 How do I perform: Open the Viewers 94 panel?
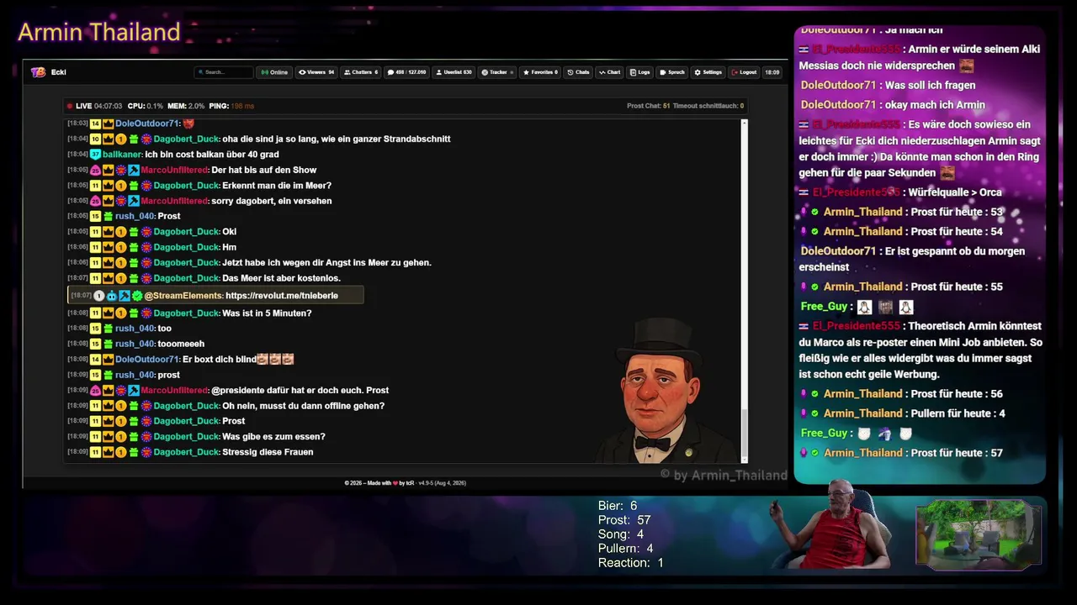(x=316, y=72)
